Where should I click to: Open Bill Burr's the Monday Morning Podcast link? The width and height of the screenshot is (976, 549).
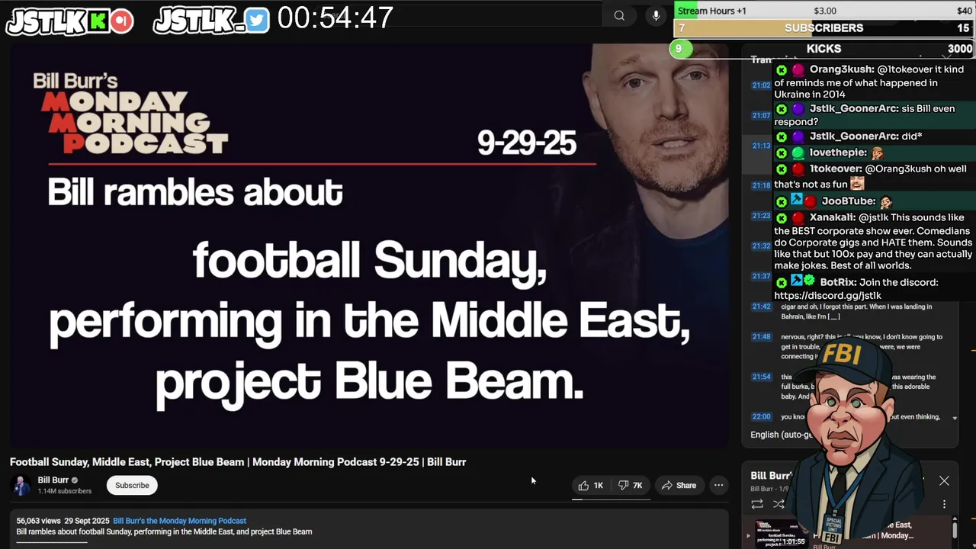coord(179,521)
